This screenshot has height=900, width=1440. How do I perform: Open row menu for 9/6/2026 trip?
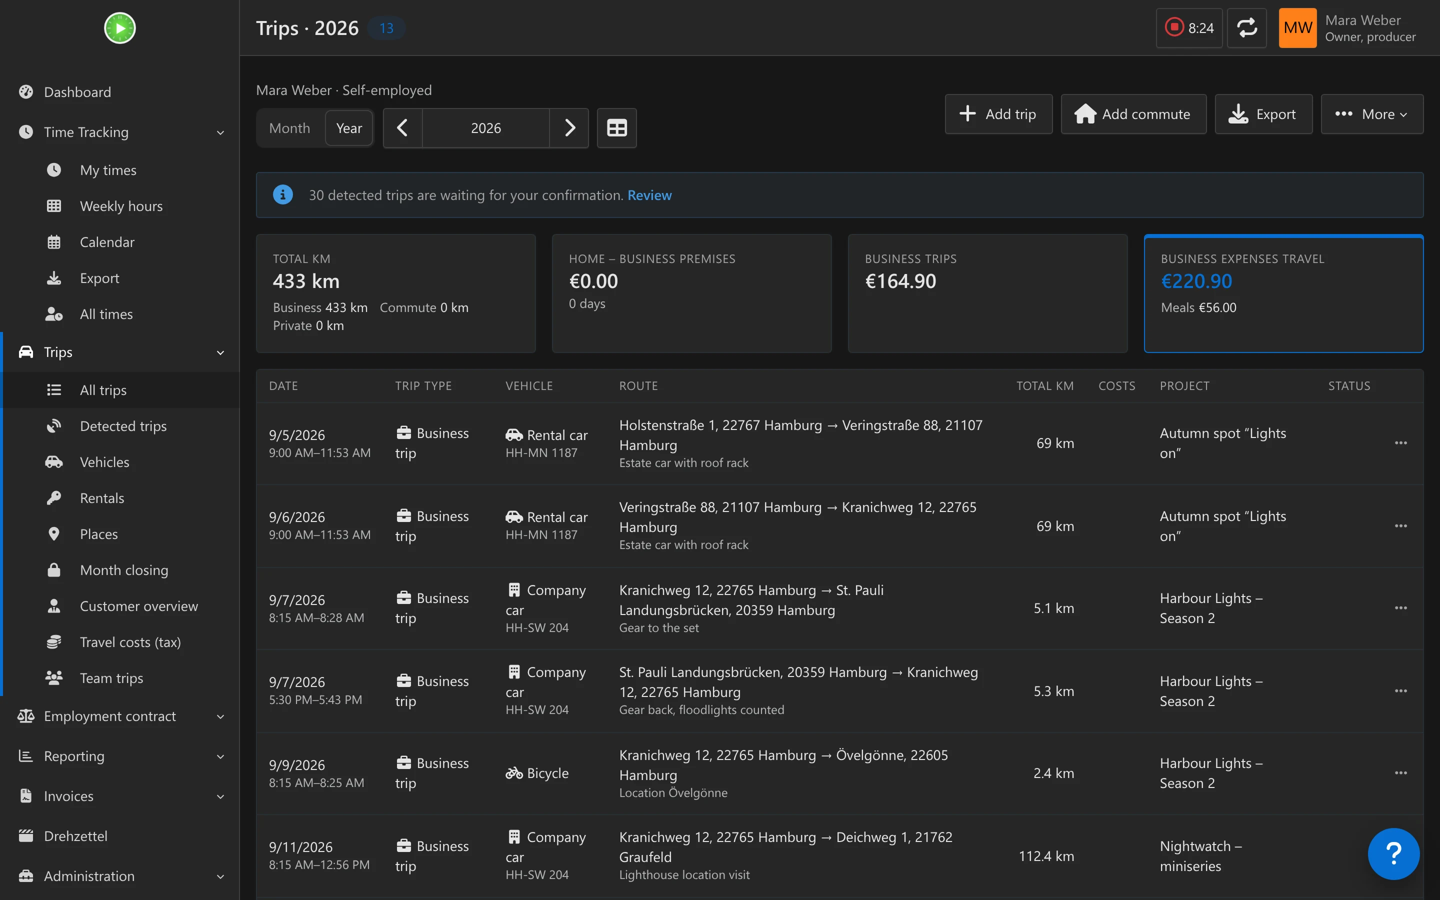[1400, 526]
